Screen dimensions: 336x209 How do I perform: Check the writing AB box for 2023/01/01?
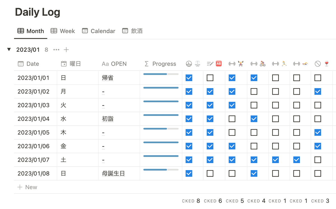pyautogui.click(x=210, y=78)
